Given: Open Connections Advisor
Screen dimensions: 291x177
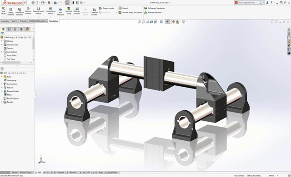Looking at the screenshot, I should coord(50,11).
